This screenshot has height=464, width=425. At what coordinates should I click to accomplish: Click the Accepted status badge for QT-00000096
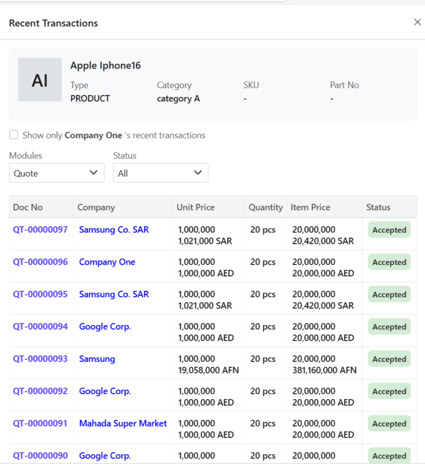(x=389, y=262)
